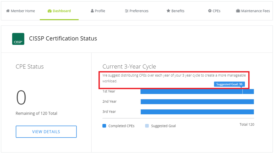Image resolution: width=274 pixels, height=154 pixels.
Task: Click the 3rd Year progress bar
Action: pos(197,112)
